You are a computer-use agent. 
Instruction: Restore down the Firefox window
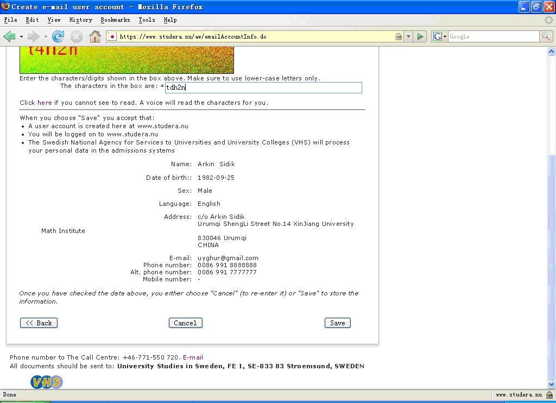[x=536, y=7]
